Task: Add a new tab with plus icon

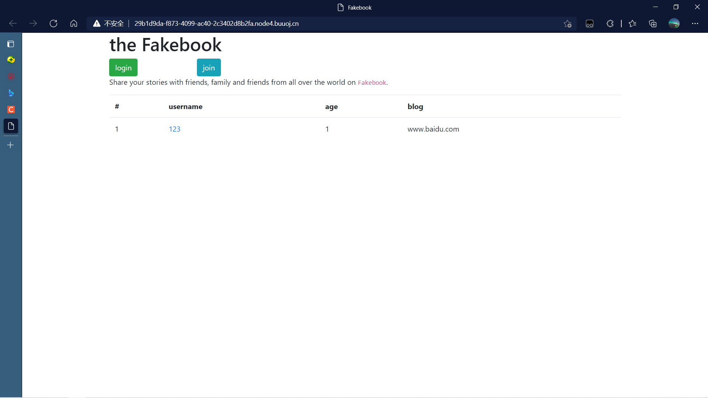Action: [11, 145]
